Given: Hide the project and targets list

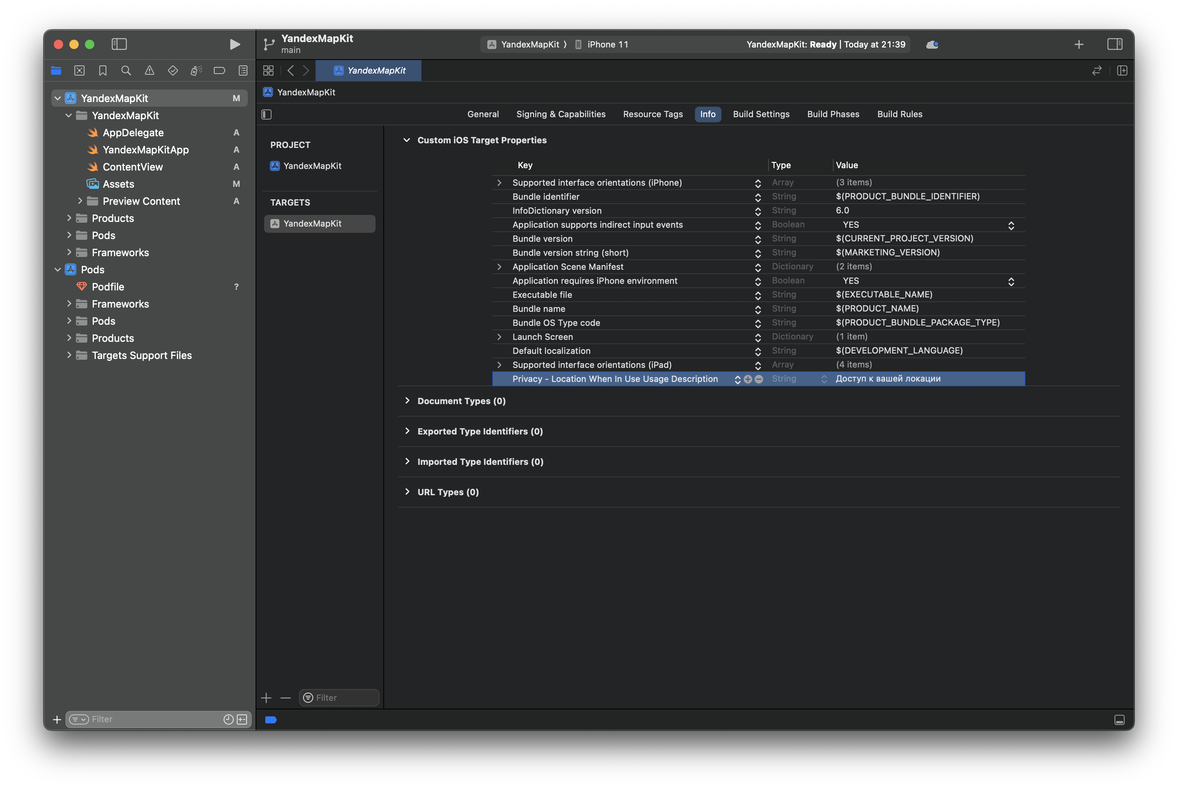Looking at the screenshot, I should [267, 114].
